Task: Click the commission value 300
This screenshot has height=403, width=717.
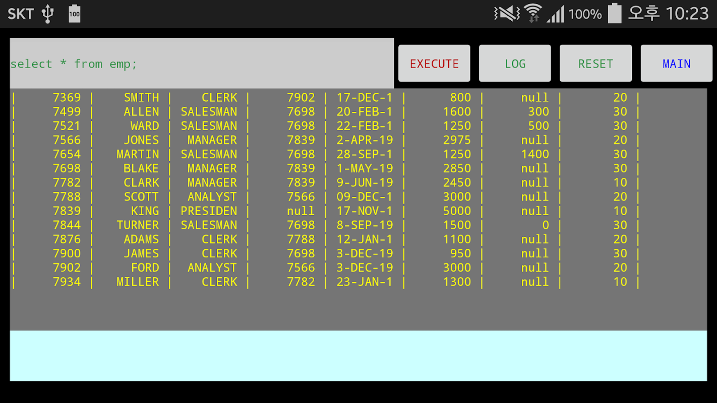Action: coord(539,112)
